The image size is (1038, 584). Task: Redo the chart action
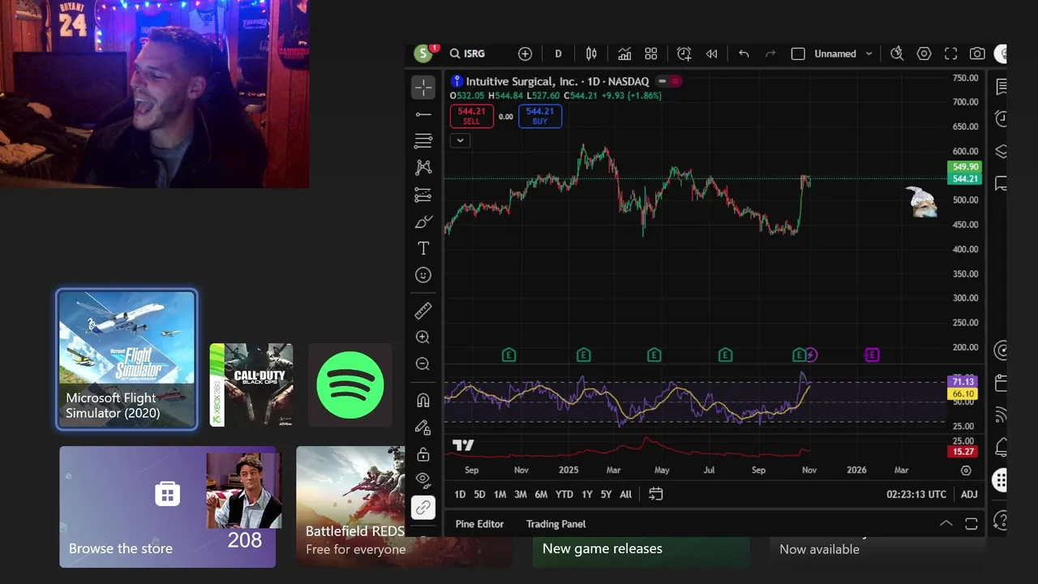tap(770, 54)
